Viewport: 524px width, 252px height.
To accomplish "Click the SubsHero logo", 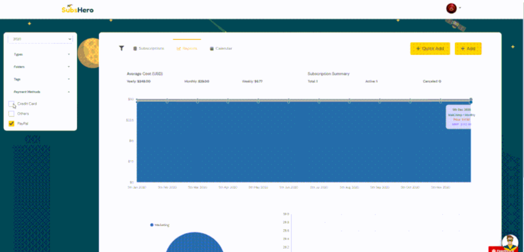I will pos(78,9).
